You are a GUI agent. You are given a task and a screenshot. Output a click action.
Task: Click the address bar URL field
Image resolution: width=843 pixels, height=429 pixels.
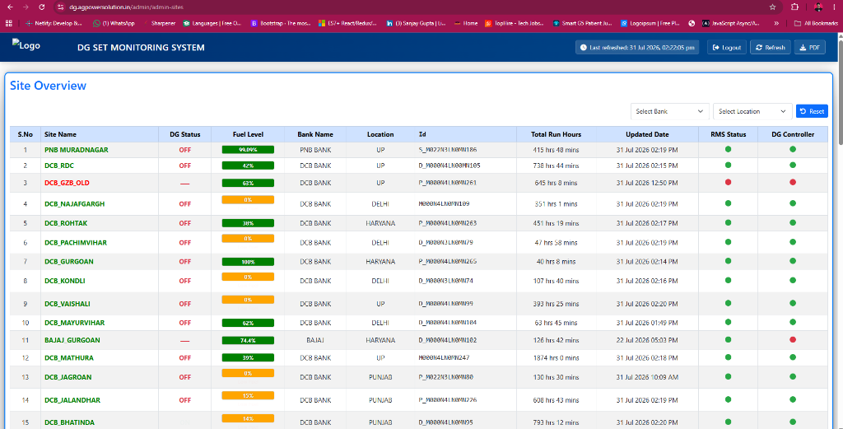408,7
